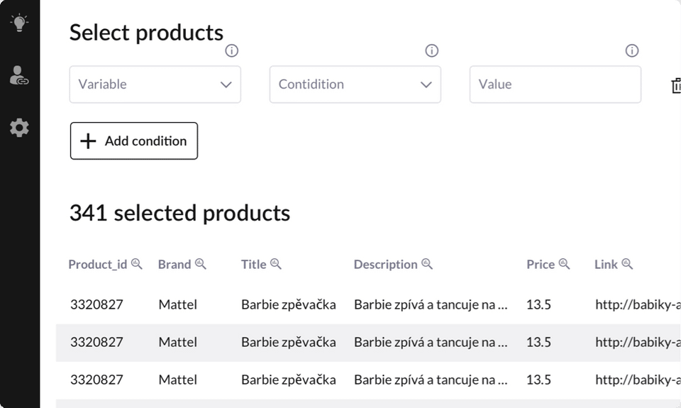Open the second row http://babiky link
Image resolution: width=681 pixels, height=408 pixels.
click(638, 343)
